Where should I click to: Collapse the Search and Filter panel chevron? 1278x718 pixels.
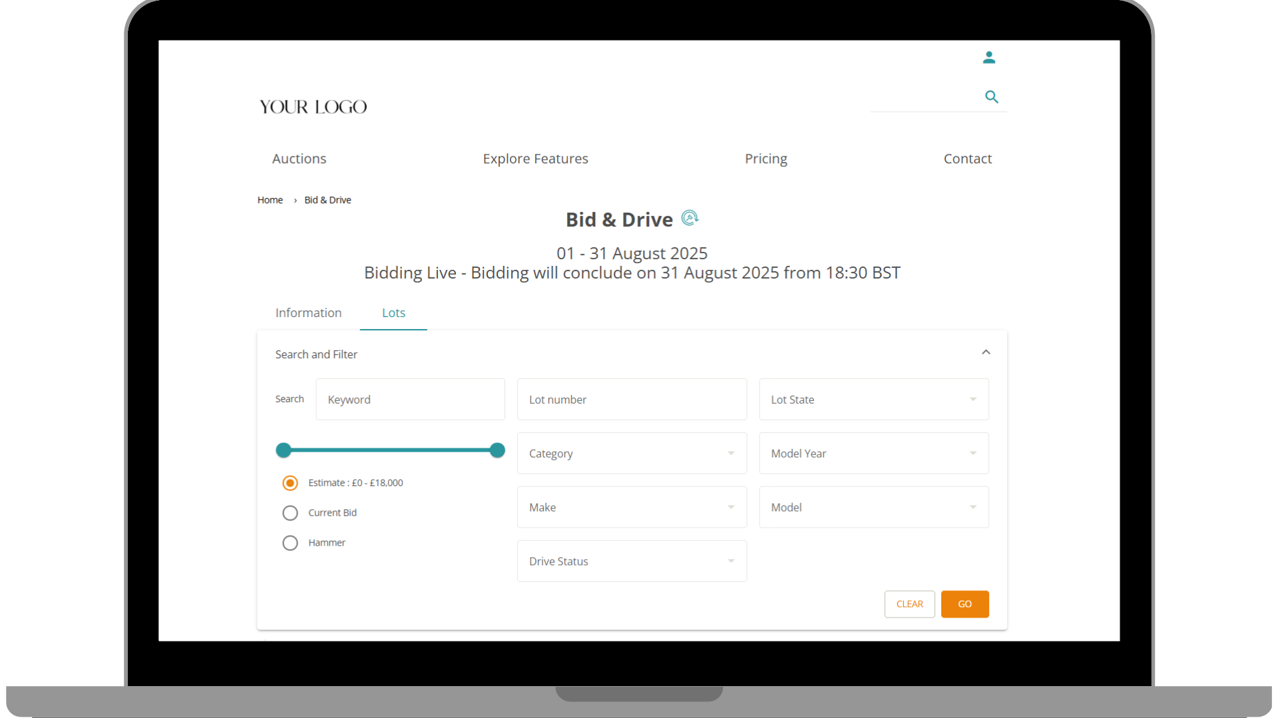(x=986, y=352)
